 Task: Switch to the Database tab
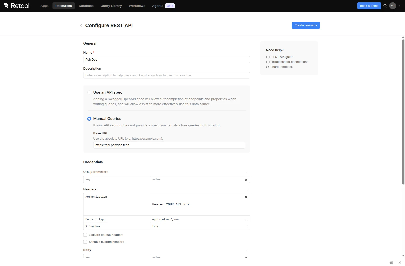point(86,6)
